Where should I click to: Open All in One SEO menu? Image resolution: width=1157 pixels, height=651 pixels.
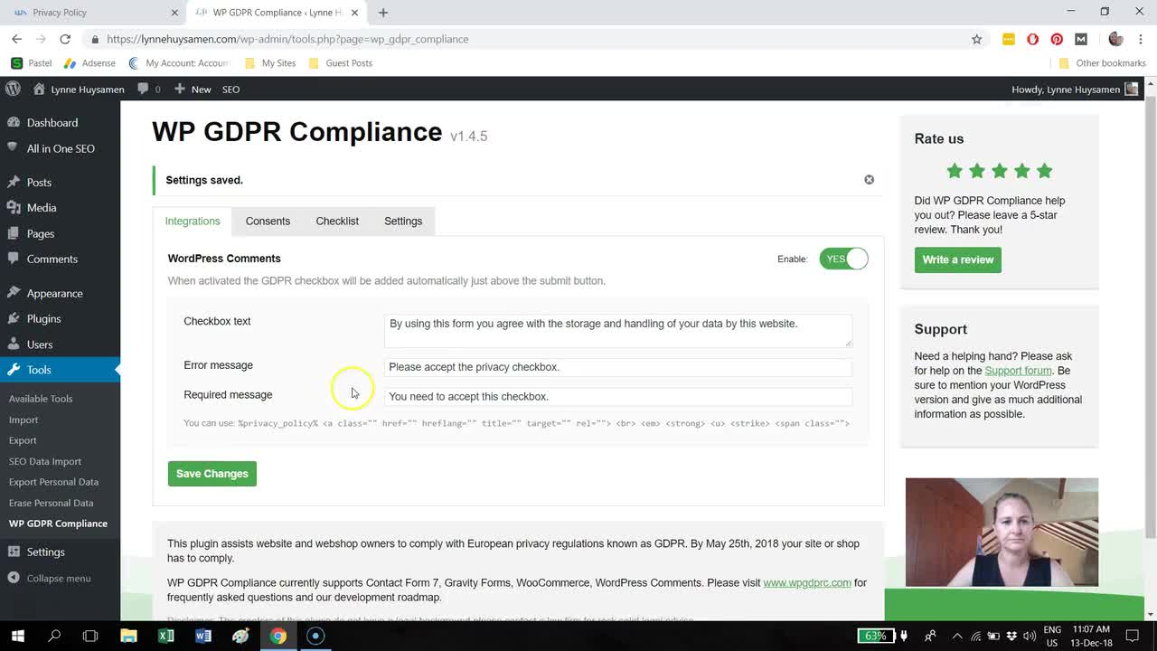(x=60, y=148)
